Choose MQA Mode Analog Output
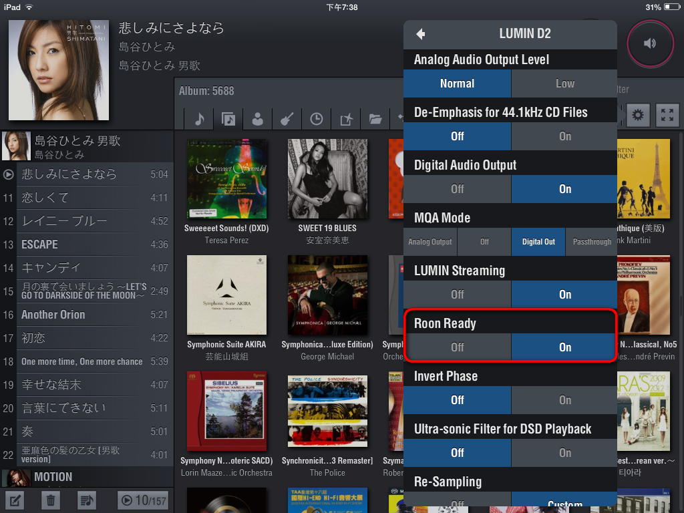This screenshot has height=513, width=684. (430, 242)
